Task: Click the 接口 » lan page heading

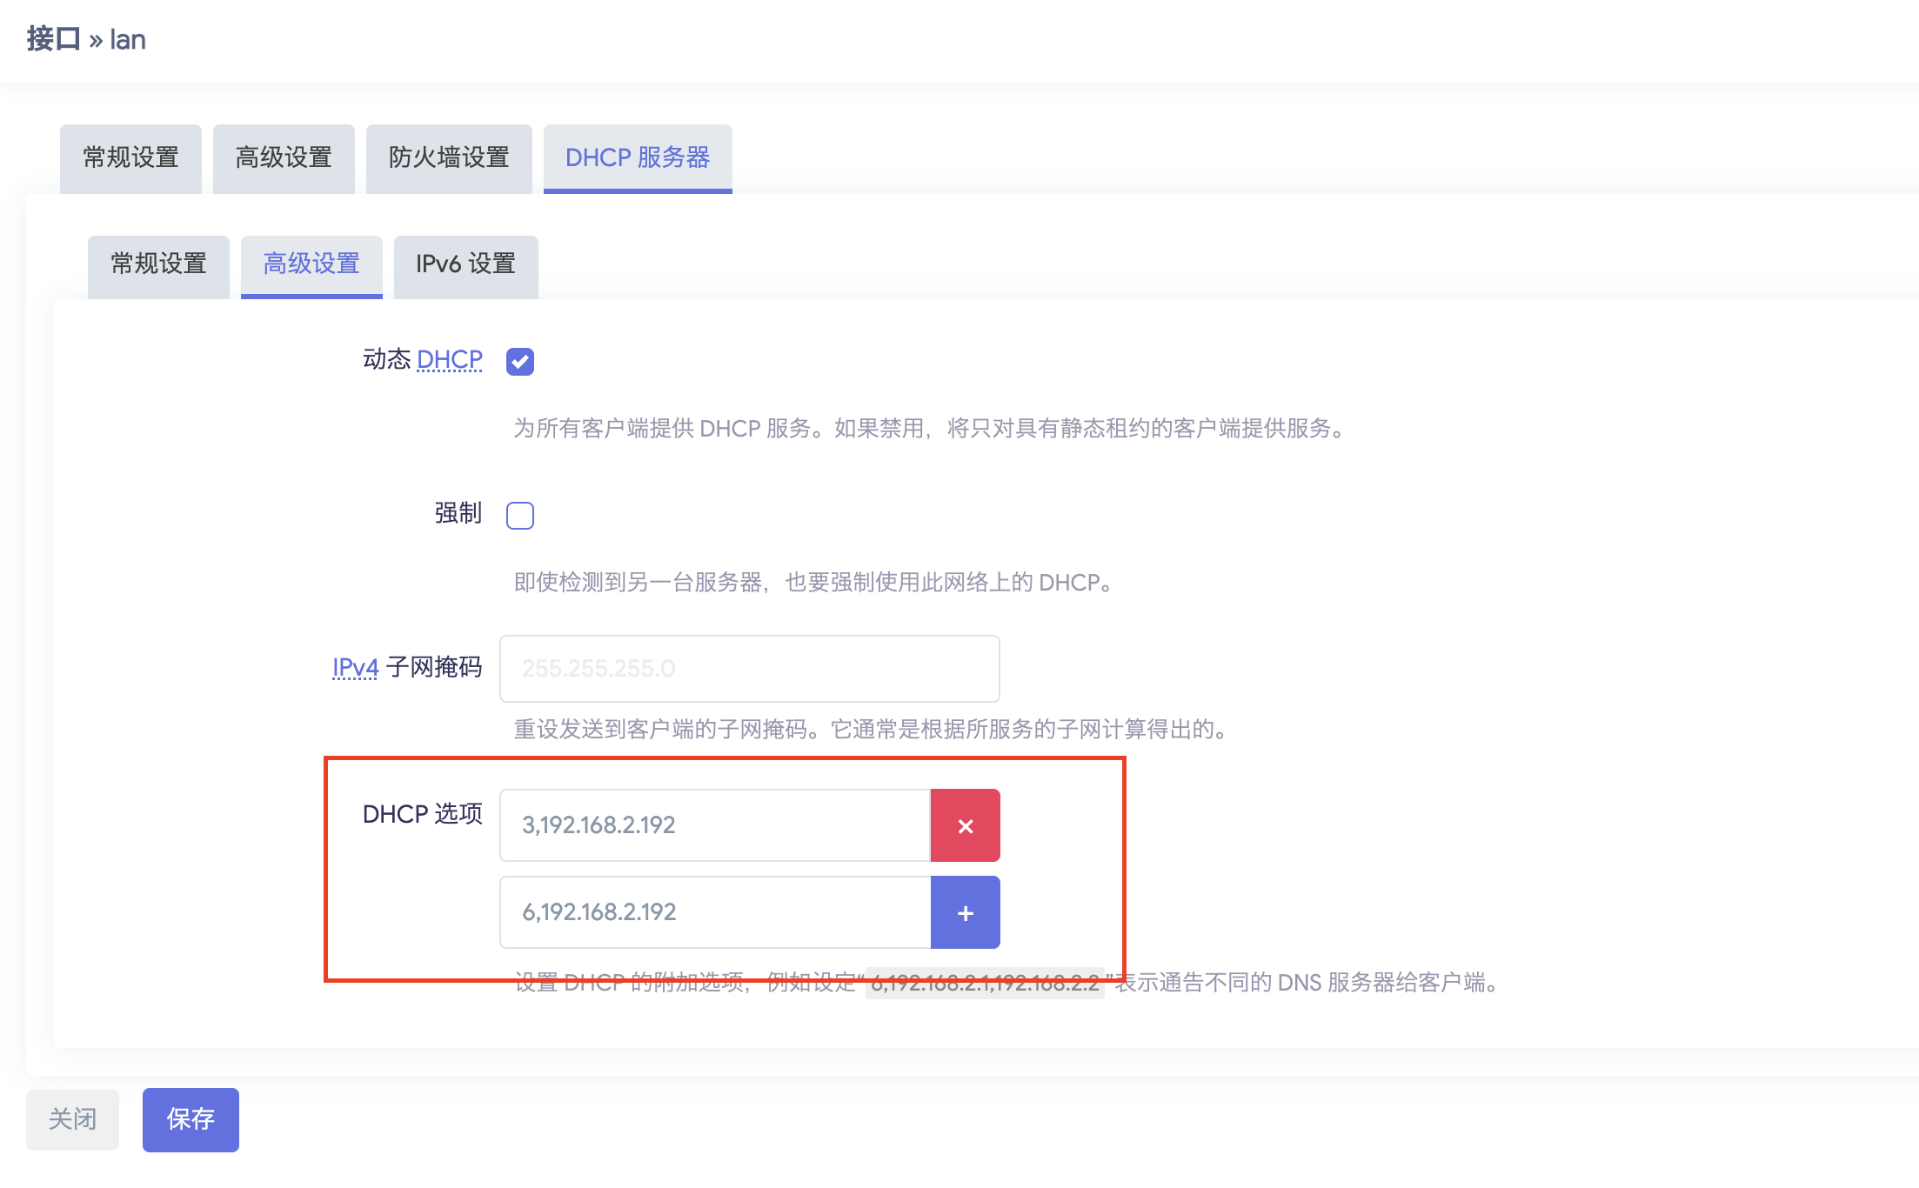Action: coord(86,40)
